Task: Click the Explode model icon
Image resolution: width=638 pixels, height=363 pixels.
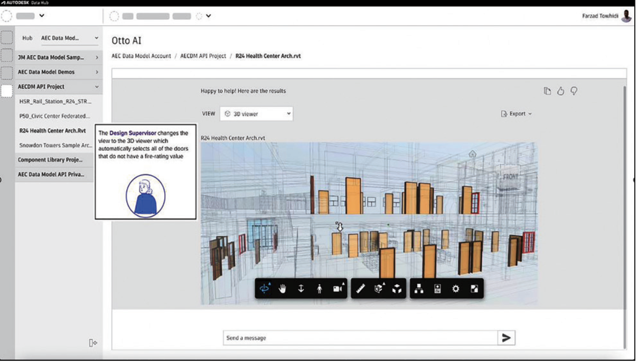Action: click(x=397, y=289)
